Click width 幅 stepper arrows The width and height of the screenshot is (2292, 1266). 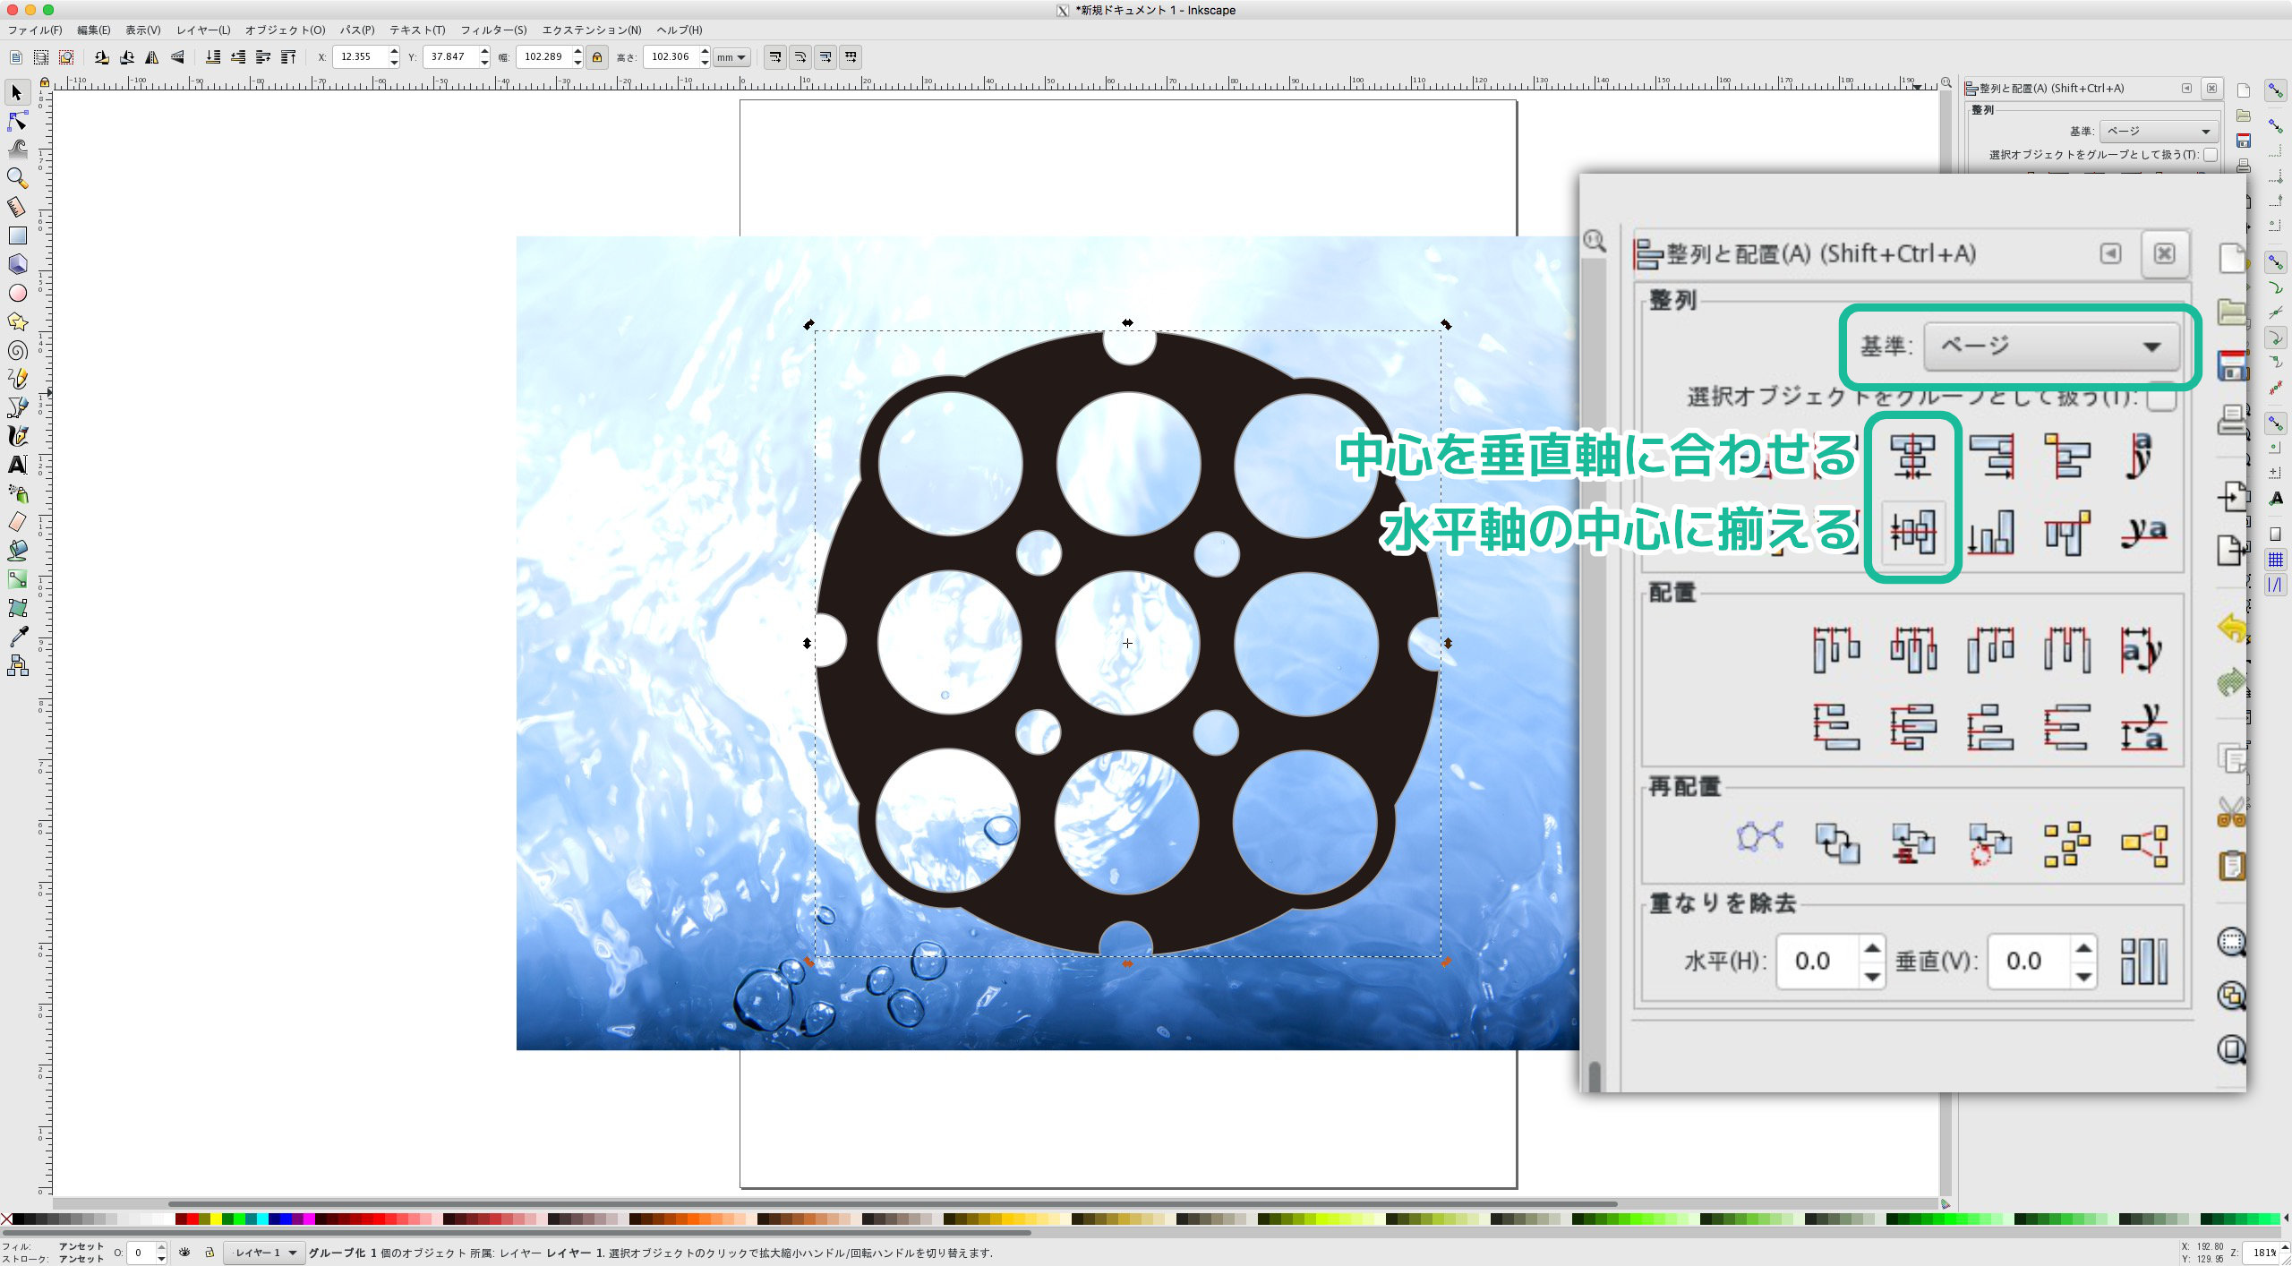[577, 57]
